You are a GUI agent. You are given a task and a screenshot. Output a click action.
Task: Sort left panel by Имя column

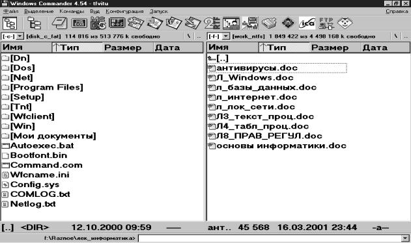point(27,47)
